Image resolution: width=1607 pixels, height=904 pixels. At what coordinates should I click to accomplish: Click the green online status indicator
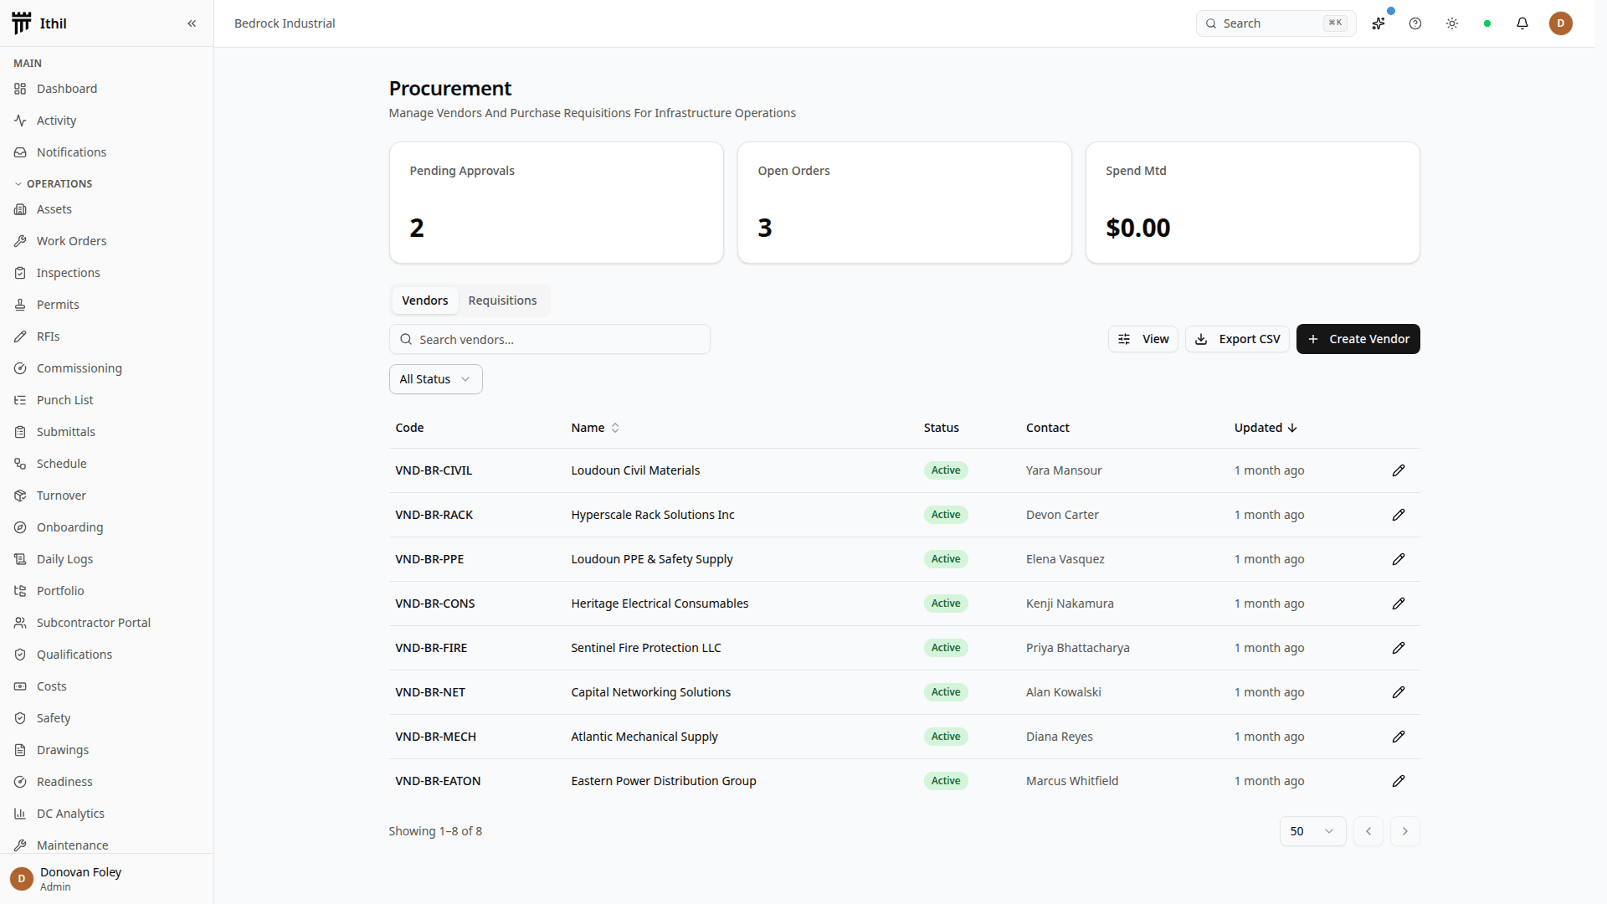tap(1487, 23)
